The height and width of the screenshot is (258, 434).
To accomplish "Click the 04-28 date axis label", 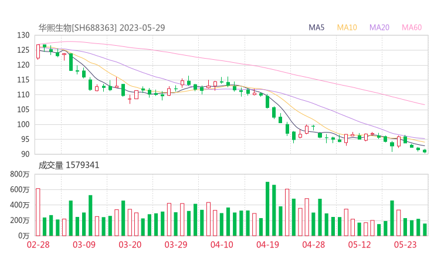I will click(x=313, y=245).
